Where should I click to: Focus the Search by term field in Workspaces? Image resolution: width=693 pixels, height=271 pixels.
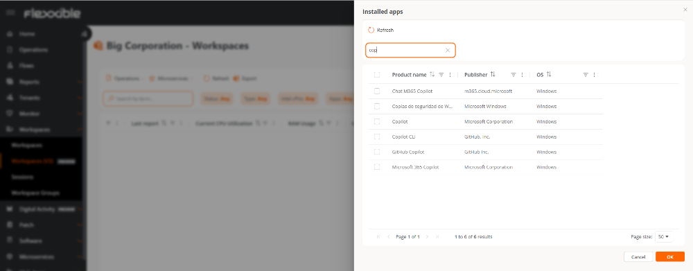click(x=148, y=98)
